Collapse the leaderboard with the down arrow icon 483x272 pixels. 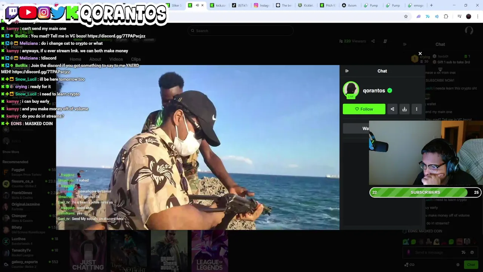pos(440,70)
